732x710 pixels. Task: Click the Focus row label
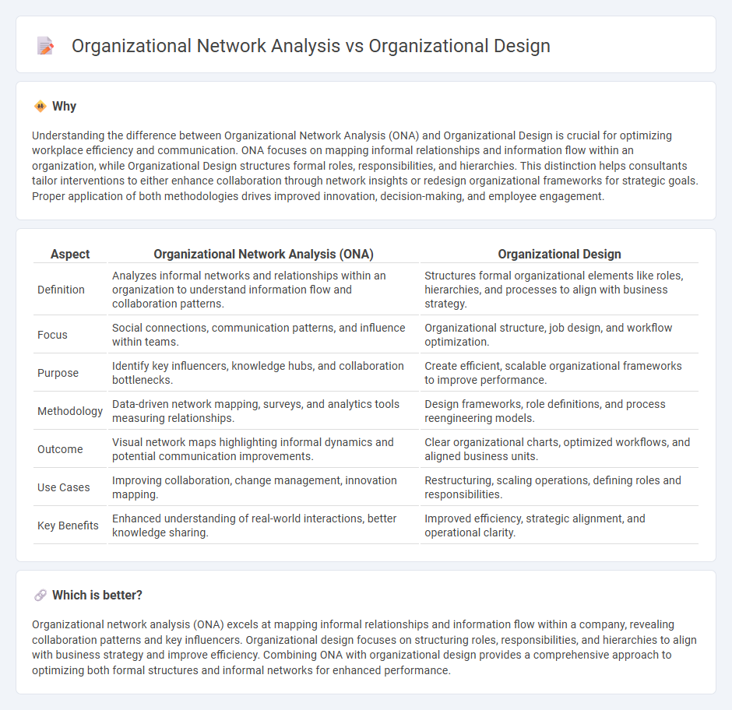click(51, 334)
